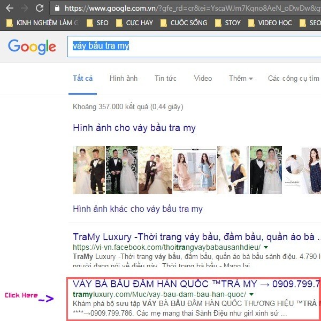Open KINH NGHIỆM LÀM bookmark folder
321x321 pixels.
pos(42,23)
